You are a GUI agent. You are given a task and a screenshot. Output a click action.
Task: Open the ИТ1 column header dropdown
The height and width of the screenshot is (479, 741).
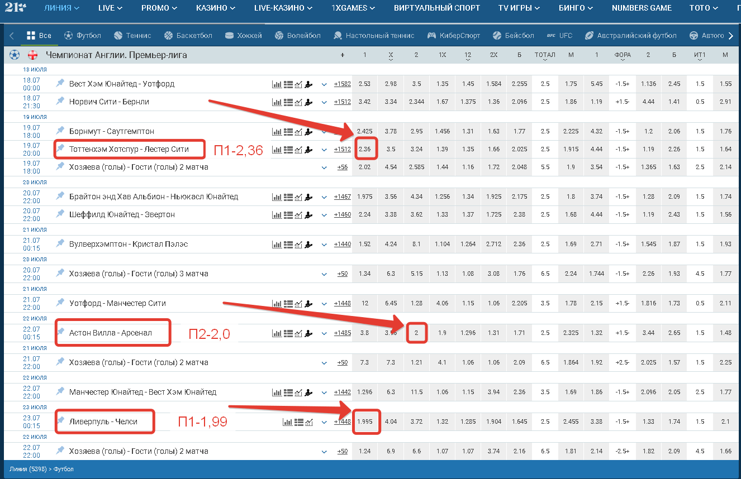(x=700, y=56)
